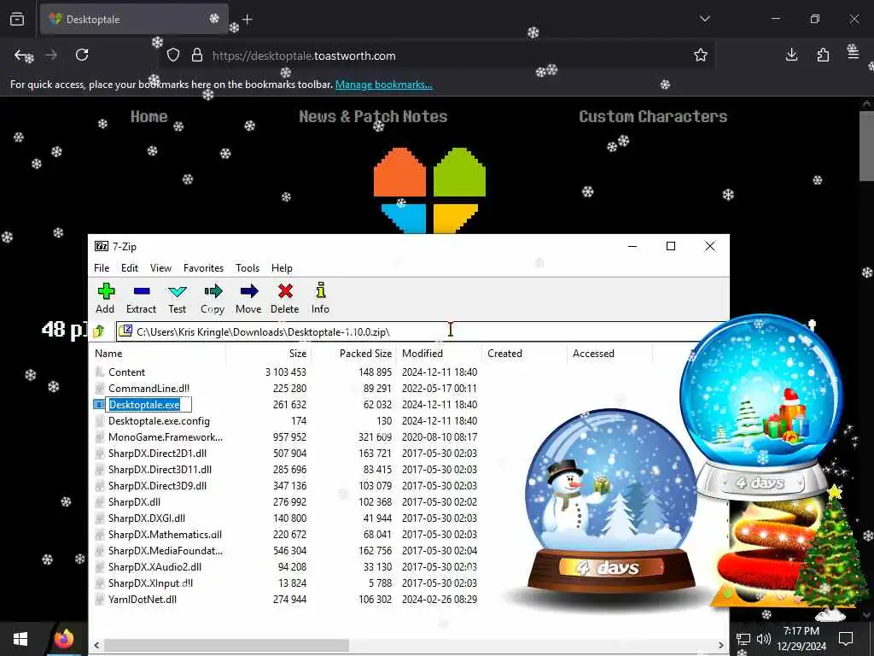List all tabs dropdown arrow
The width and height of the screenshot is (874, 656).
pos(705,19)
